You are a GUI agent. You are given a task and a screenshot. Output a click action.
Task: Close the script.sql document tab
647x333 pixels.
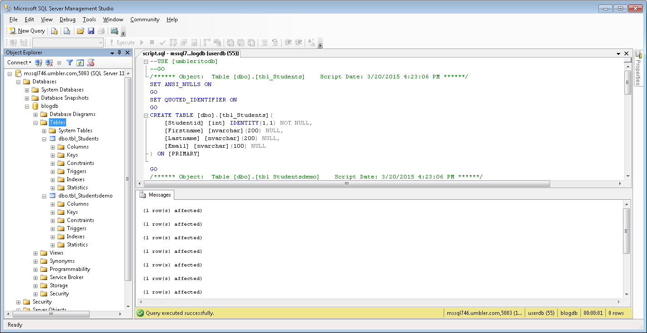(626, 53)
